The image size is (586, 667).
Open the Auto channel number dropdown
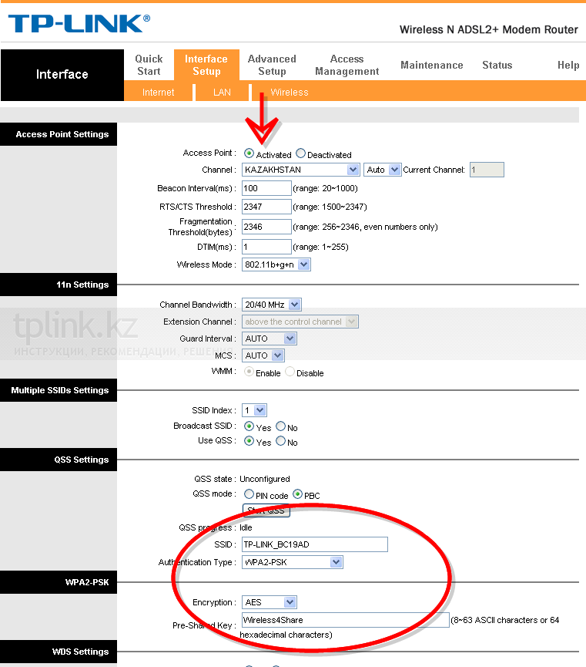[382, 170]
